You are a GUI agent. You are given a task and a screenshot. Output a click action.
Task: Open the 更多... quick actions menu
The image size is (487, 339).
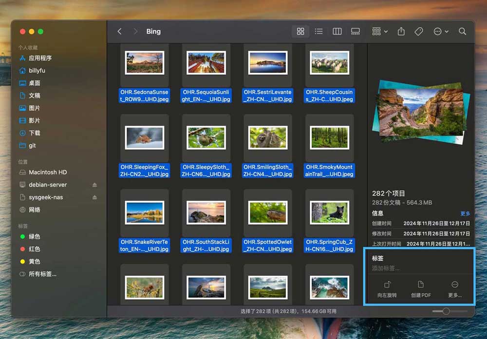coord(455,289)
